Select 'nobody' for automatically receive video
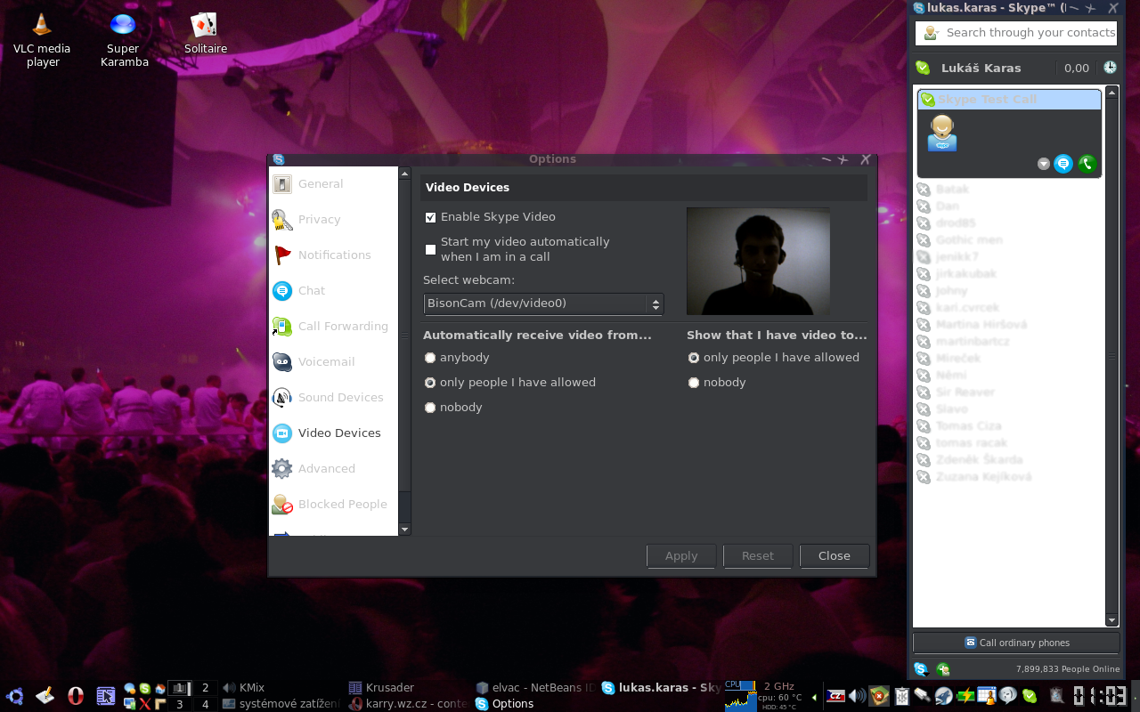The height and width of the screenshot is (712, 1140). pyautogui.click(x=430, y=408)
